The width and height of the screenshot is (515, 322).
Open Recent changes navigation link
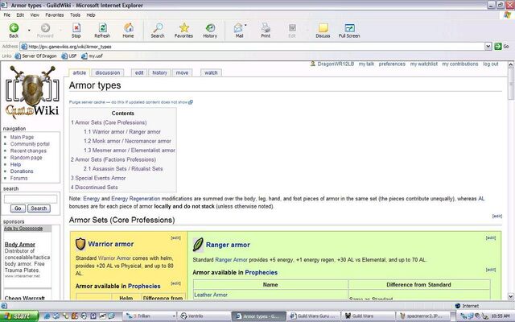point(28,151)
